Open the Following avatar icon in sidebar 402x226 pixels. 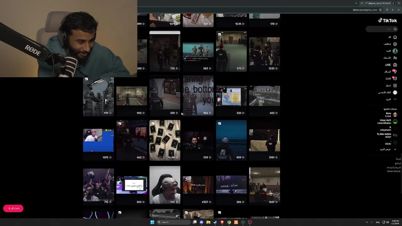[395, 51]
